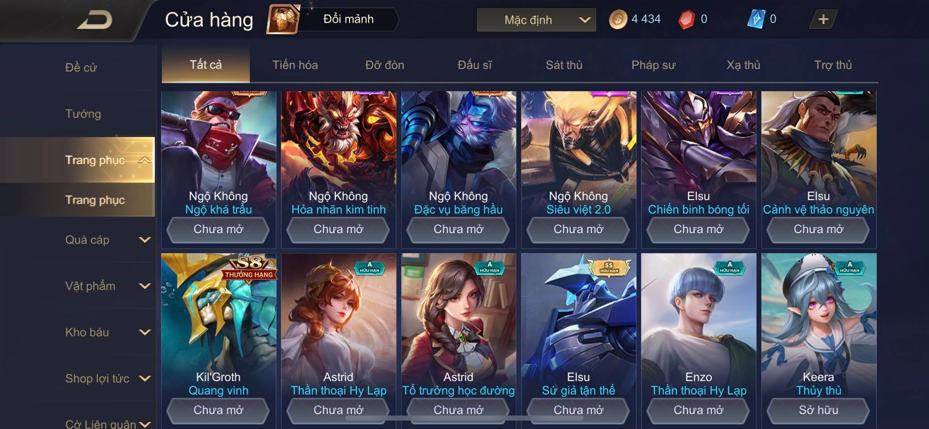Tap the SS Hữu Hạn badge on Elsu
929x429 pixels.
click(608, 268)
